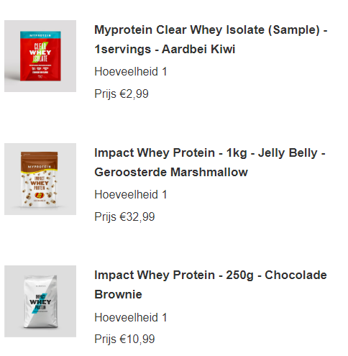Click 'Geroosterde Marshmallow' title line
The width and height of the screenshot is (348, 356).
point(171,172)
